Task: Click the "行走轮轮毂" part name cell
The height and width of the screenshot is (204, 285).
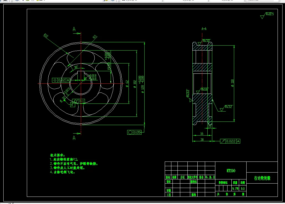Action: 262,178
